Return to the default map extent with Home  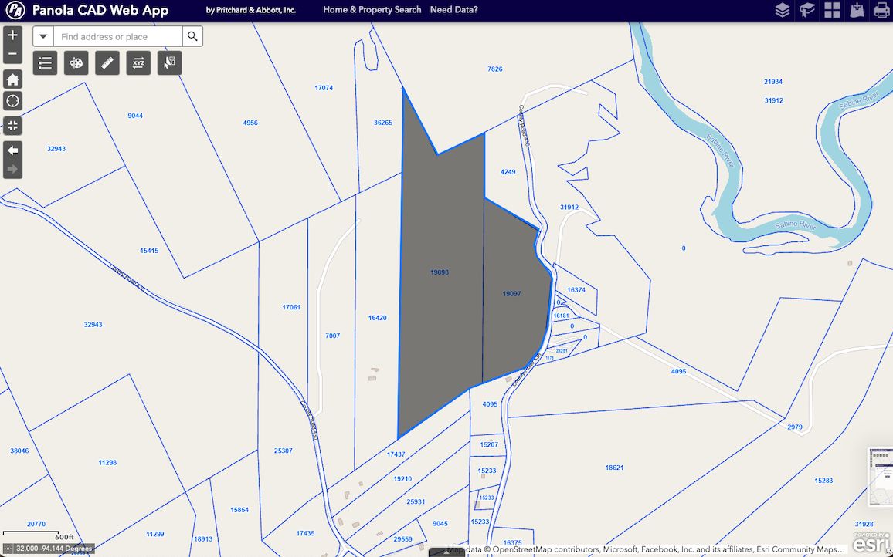click(x=12, y=79)
